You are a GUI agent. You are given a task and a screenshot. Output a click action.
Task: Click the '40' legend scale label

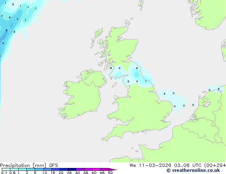point(94,173)
